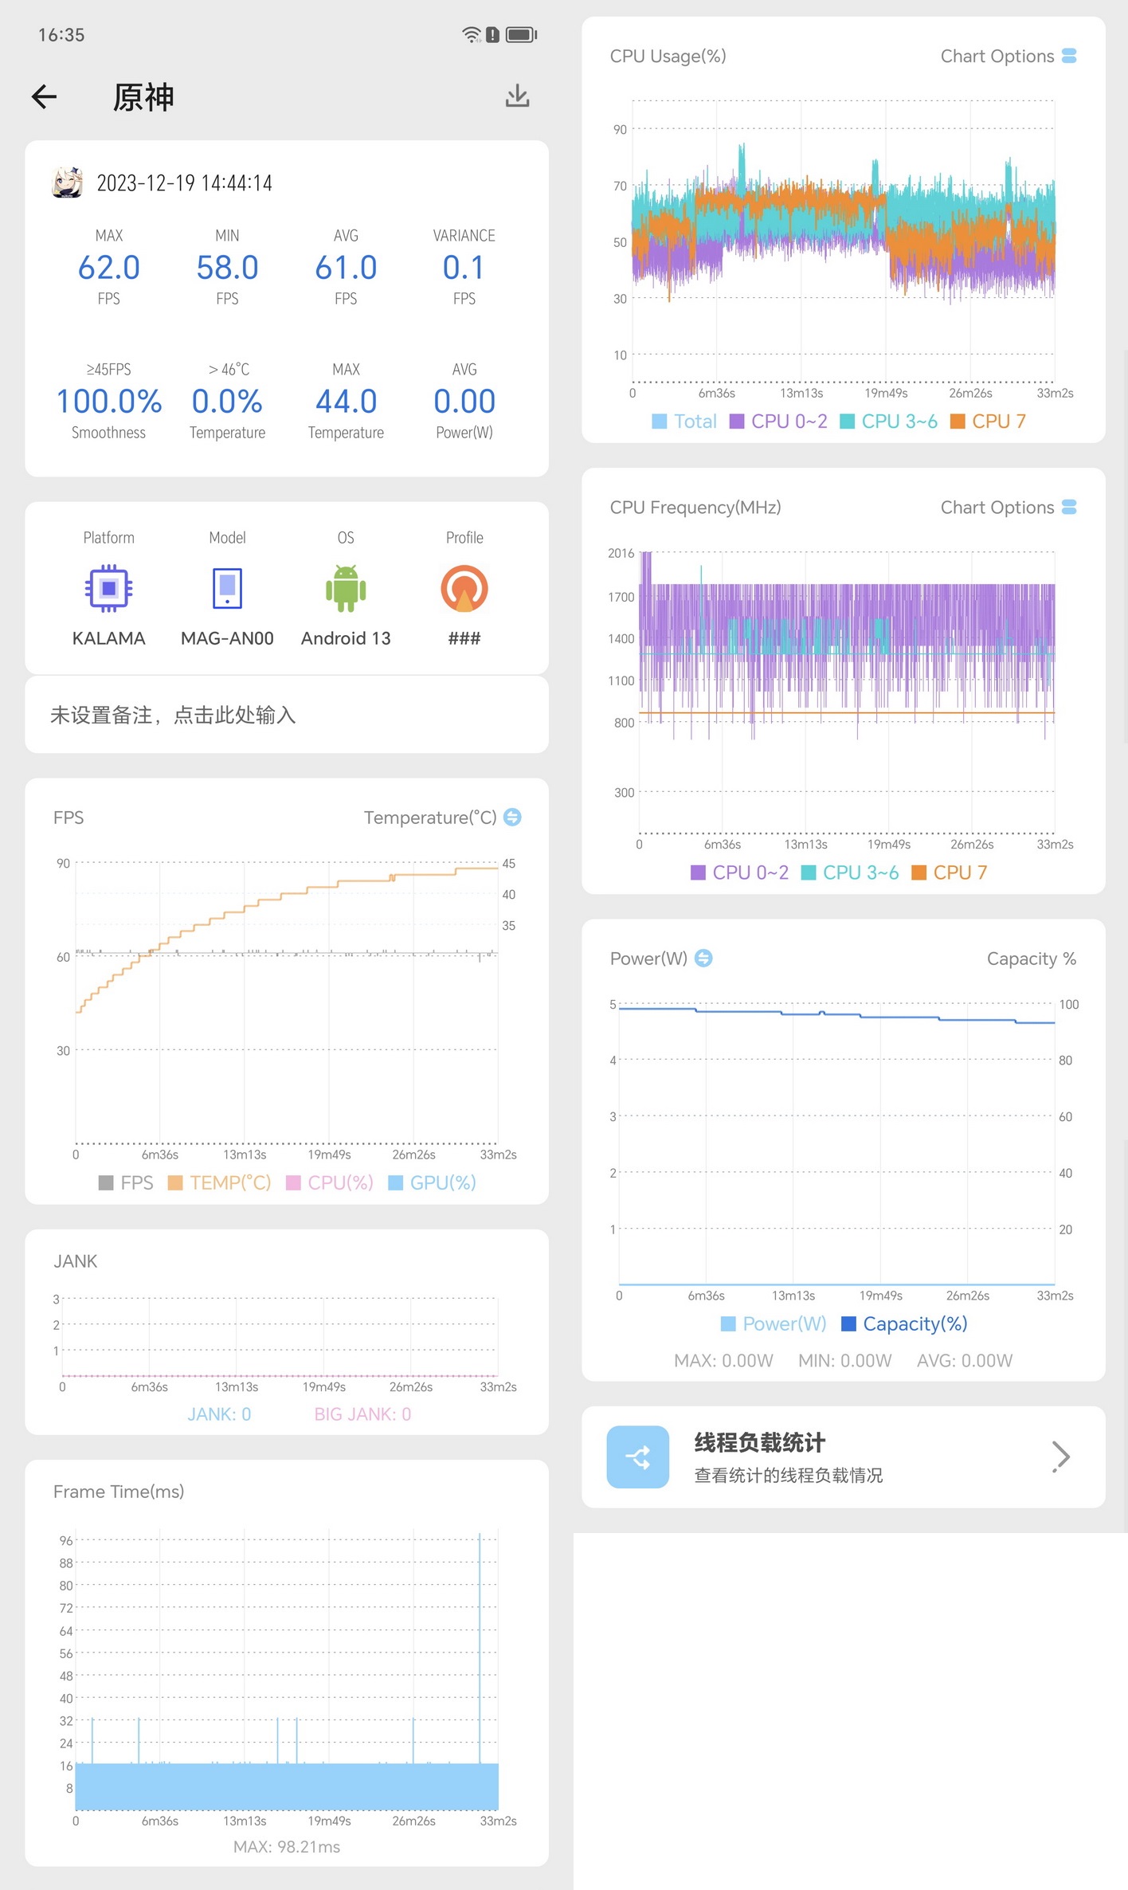1128x1890 pixels.
Task: Tap the JANK chart title
Action: 75,1261
